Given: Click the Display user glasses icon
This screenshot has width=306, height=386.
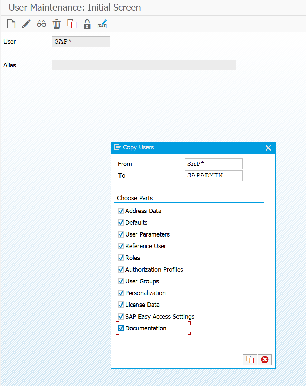Looking at the screenshot, I should pyautogui.click(x=41, y=24).
